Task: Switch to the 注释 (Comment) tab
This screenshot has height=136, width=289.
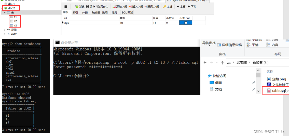Action: (115, 12)
